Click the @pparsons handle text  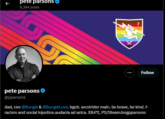point(15,97)
